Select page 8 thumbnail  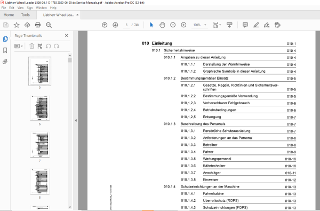pyautogui.click(x=40, y=182)
